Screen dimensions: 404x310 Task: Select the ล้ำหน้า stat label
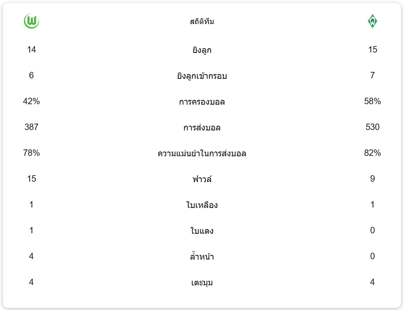(202, 257)
